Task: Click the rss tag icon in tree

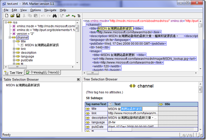Action: click(10, 22)
